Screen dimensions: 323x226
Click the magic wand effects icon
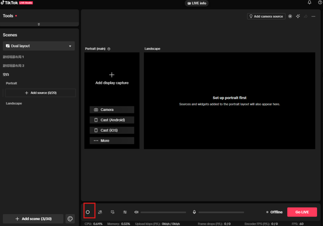(100, 212)
